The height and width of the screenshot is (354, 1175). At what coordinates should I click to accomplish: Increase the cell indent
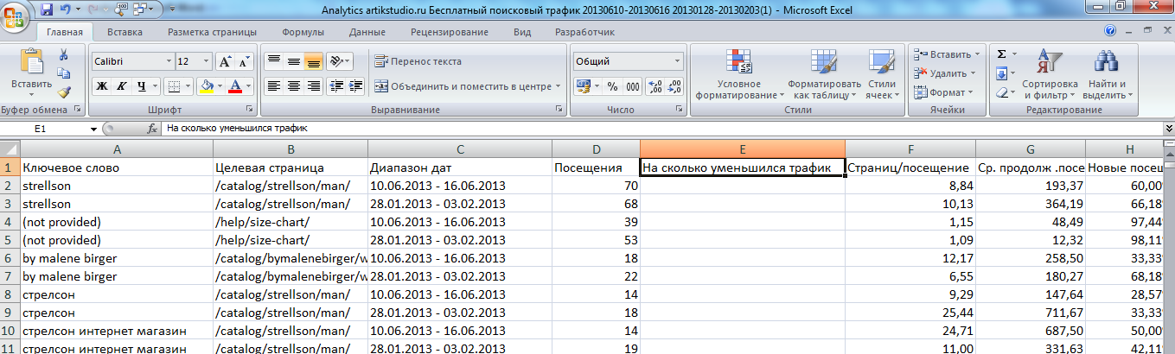[356, 86]
